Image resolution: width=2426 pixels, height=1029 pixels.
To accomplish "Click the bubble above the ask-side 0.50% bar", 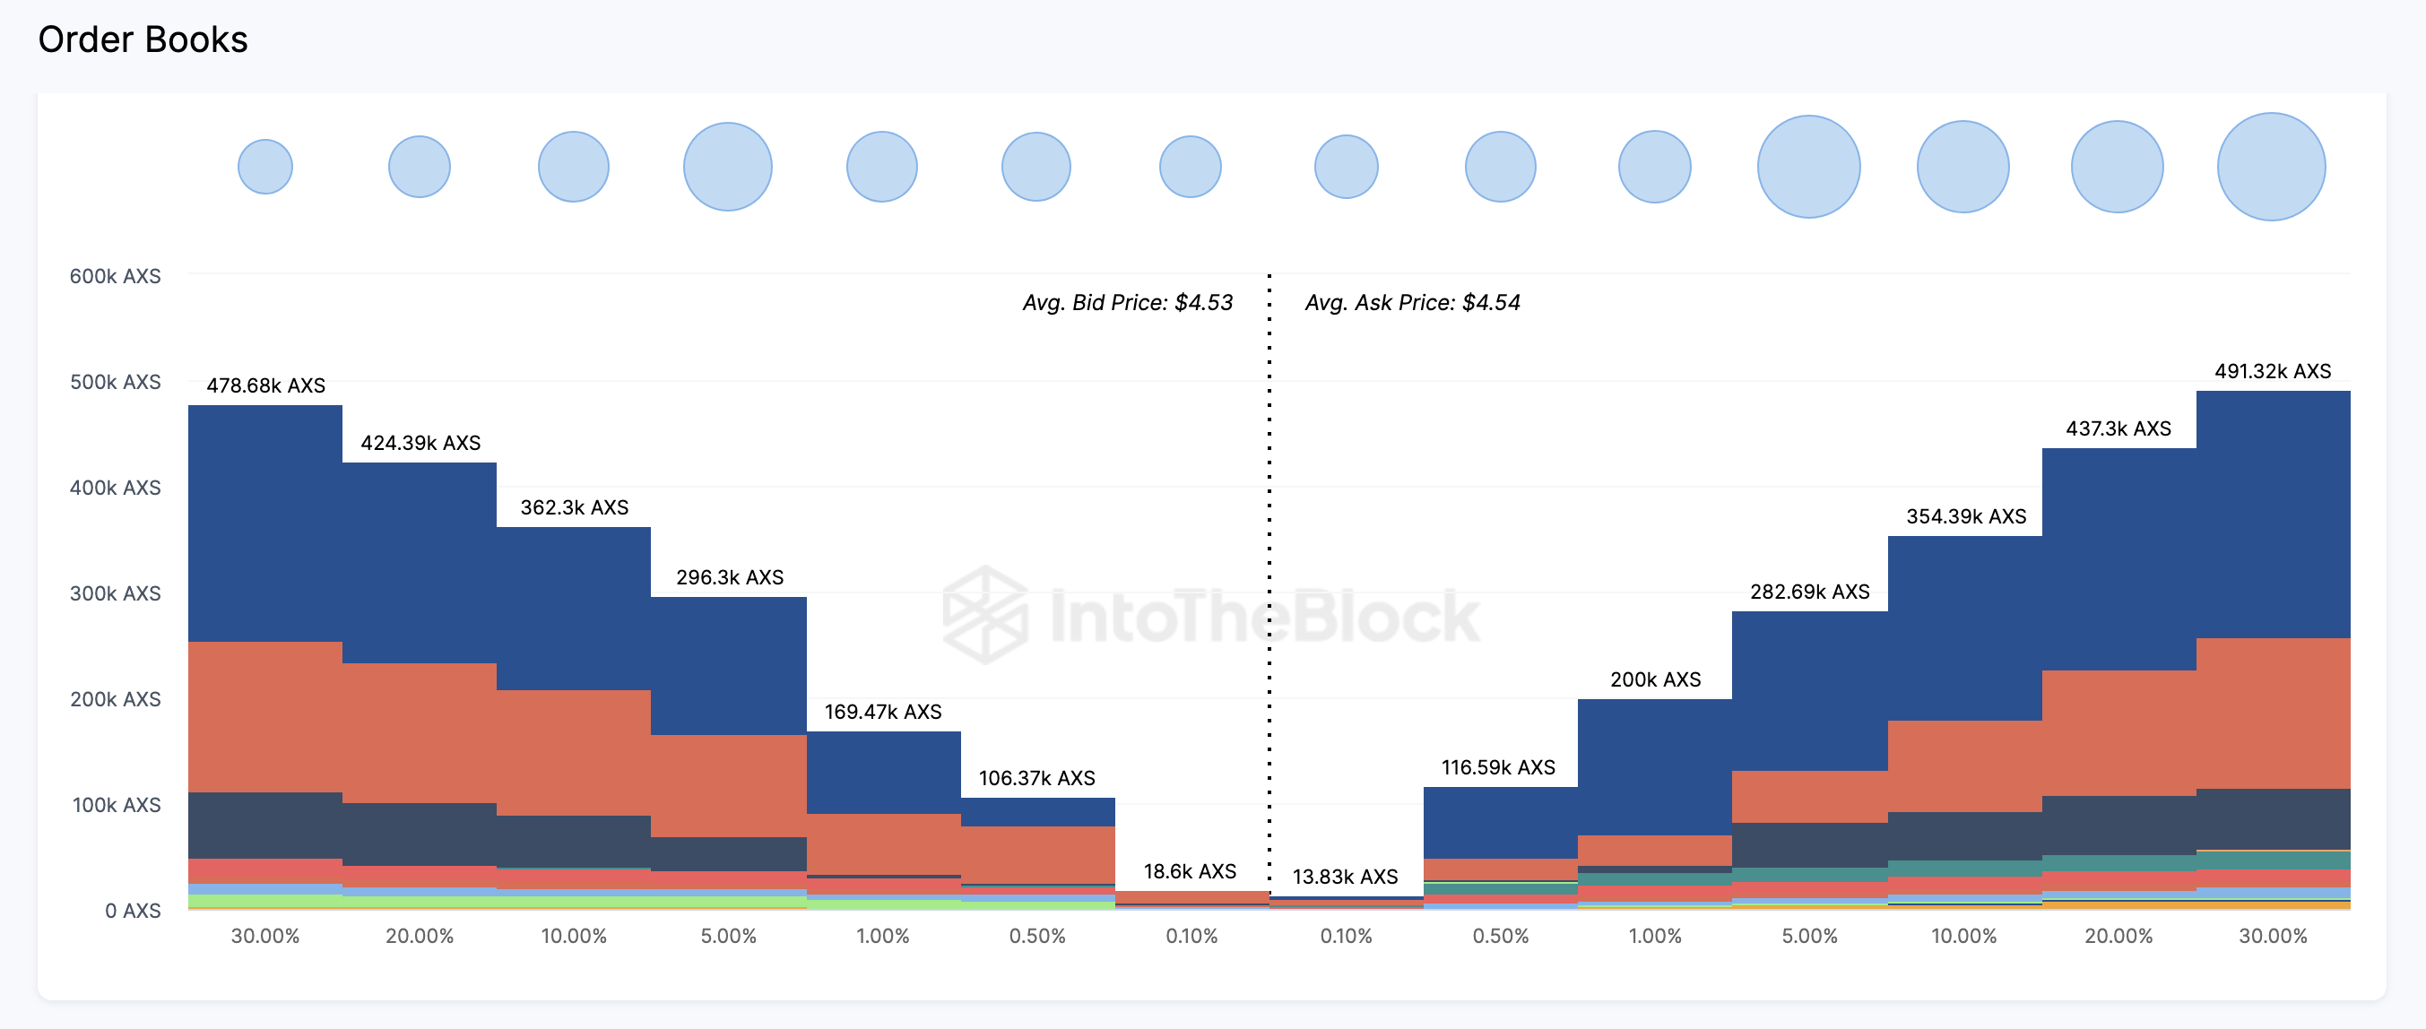I will click(x=1500, y=167).
